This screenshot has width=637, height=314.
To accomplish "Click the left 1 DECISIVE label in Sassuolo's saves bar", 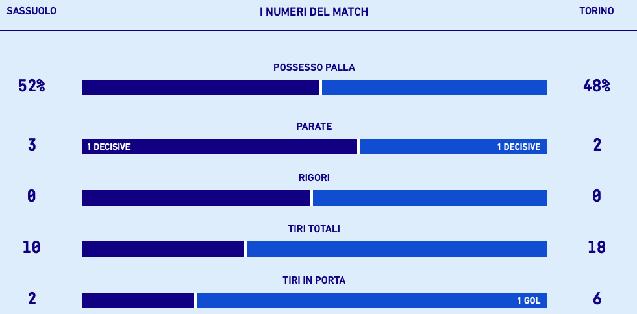I will (108, 147).
